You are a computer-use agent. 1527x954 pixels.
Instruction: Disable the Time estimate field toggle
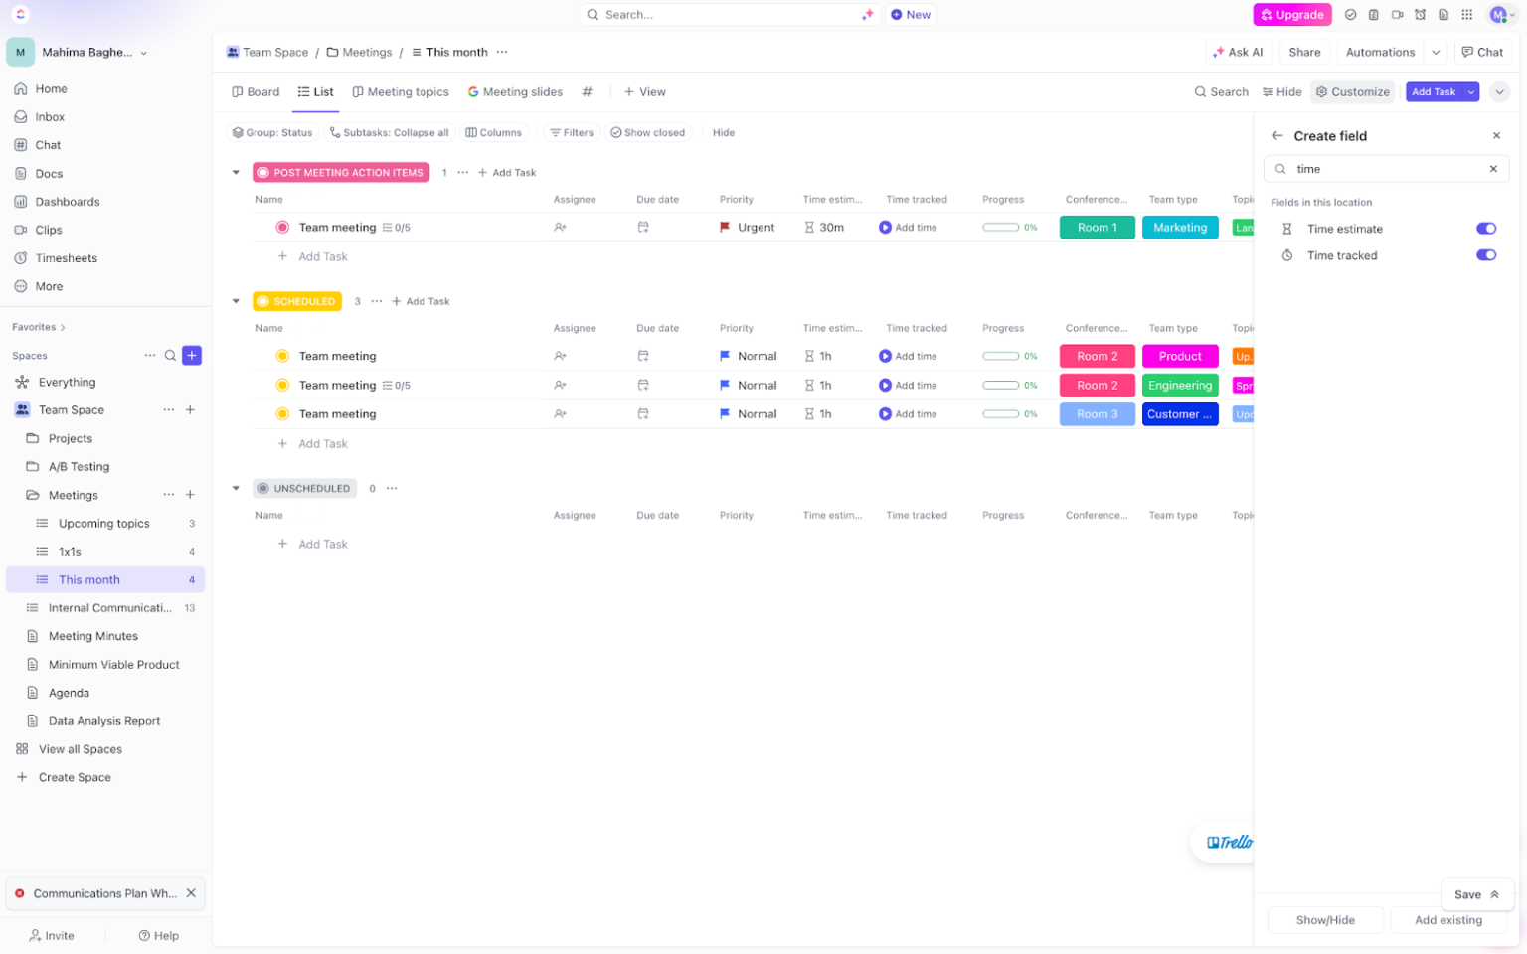[1486, 228]
